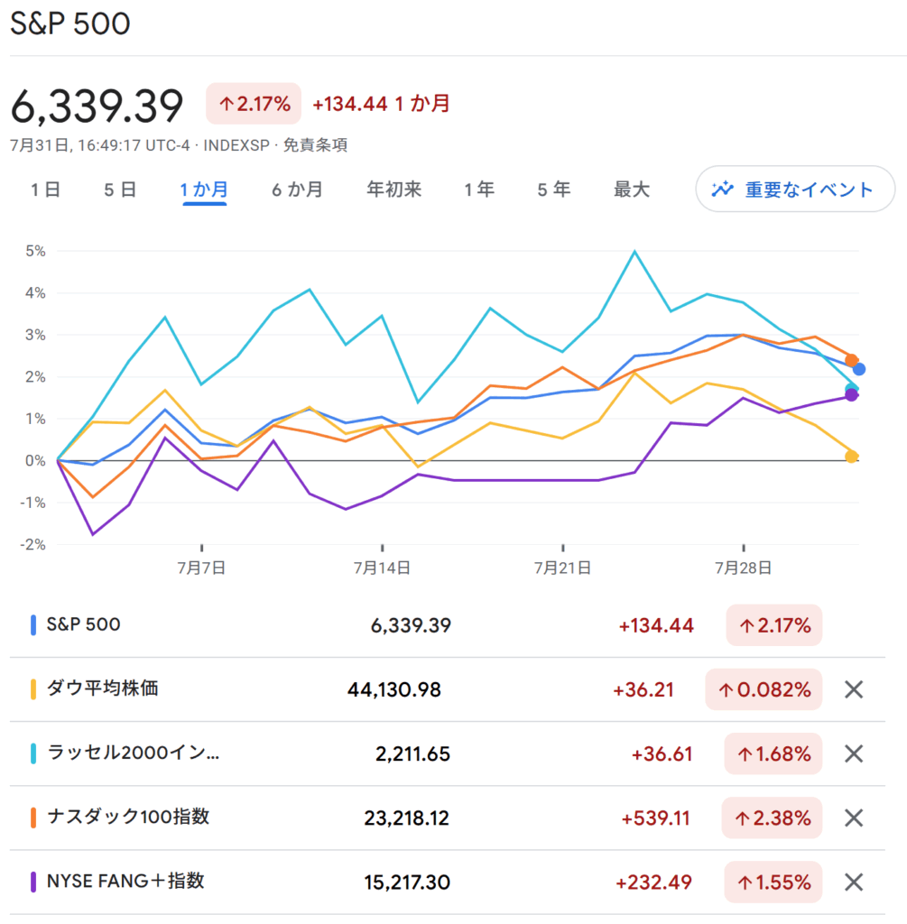Screen dimensions: 907x924
Task: Click the blue S&P 500 color marker
Action: click(33, 625)
